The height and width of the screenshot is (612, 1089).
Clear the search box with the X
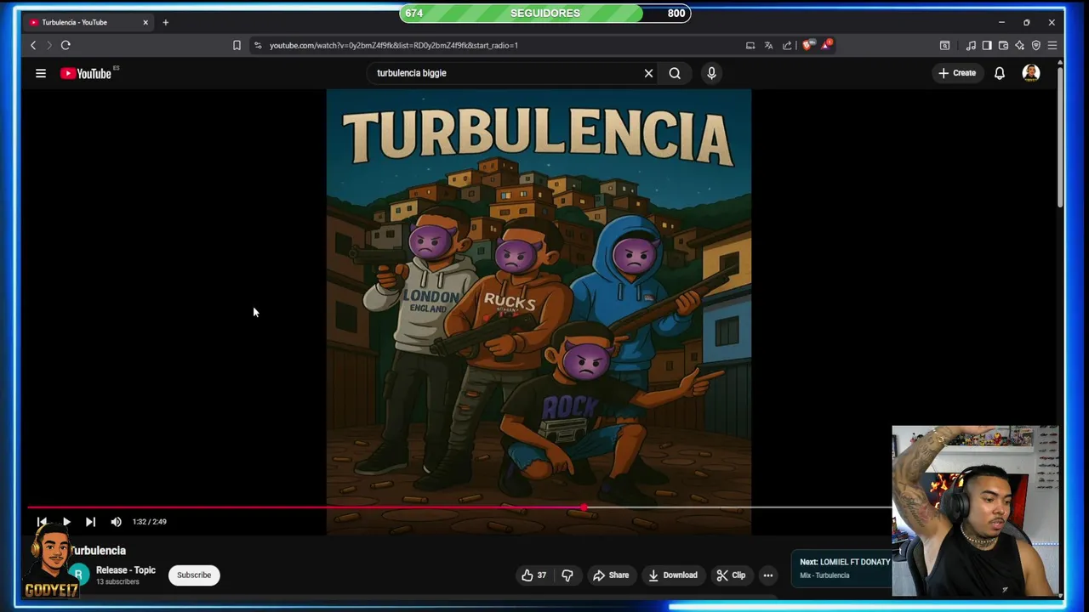pyautogui.click(x=648, y=73)
